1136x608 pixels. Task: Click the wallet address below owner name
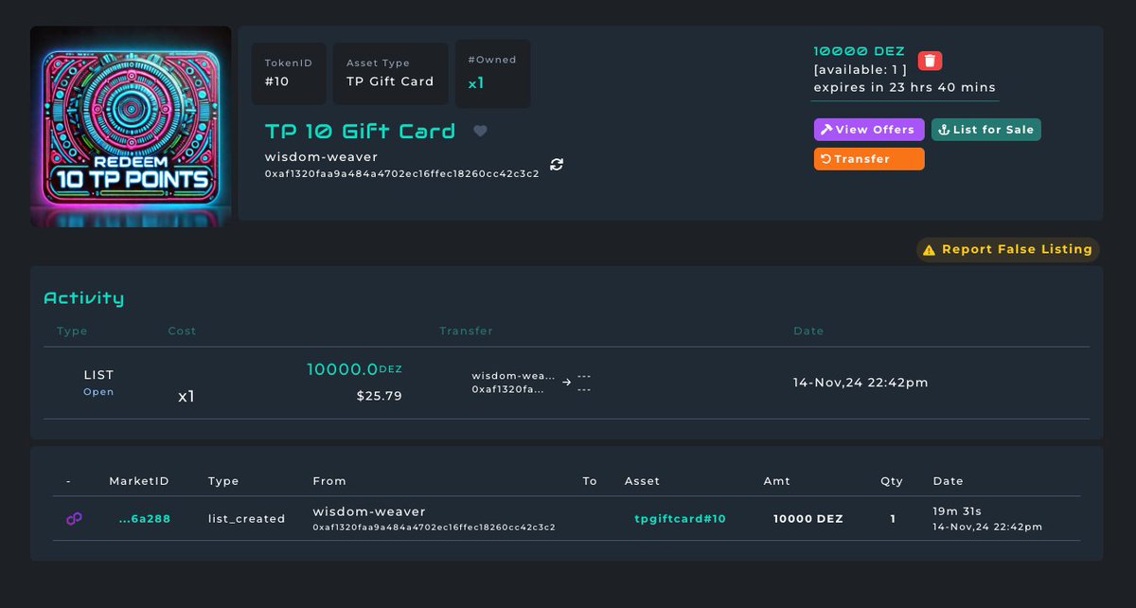401,173
